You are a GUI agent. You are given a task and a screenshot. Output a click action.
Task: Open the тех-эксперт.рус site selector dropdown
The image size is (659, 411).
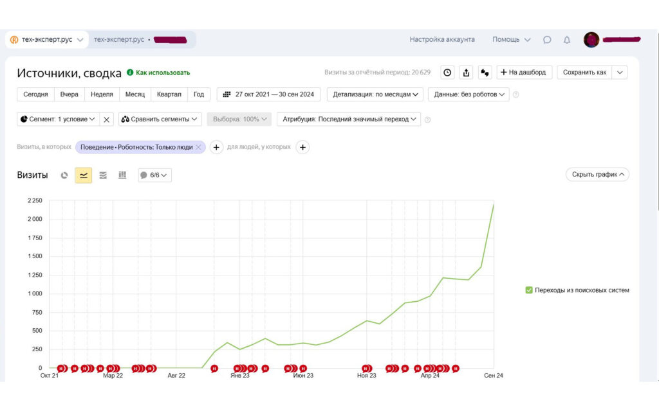[46, 39]
